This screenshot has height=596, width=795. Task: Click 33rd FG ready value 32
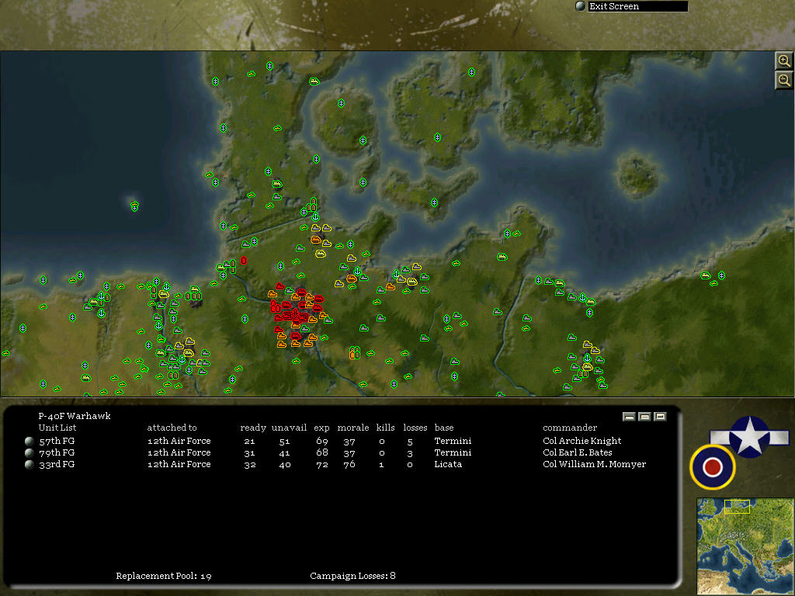[249, 465]
